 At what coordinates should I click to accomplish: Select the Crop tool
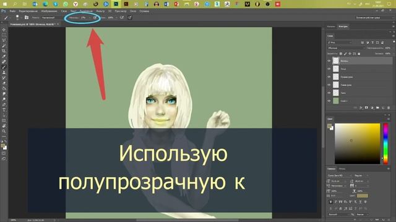coord(4,51)
